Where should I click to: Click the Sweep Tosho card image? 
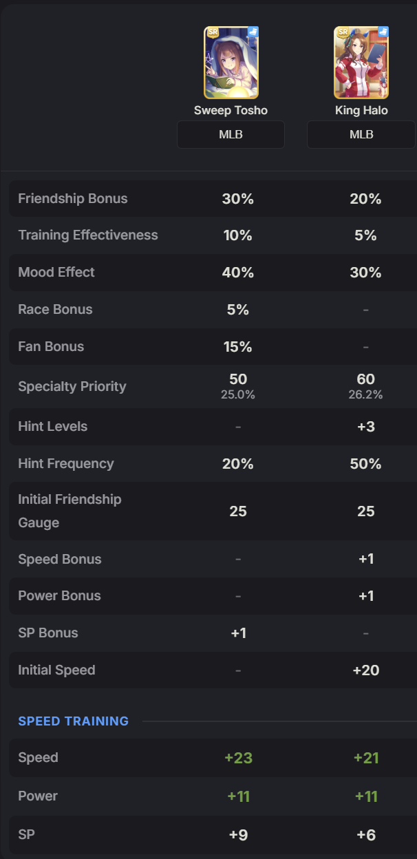pyautogui.click(x=231, y=63)
